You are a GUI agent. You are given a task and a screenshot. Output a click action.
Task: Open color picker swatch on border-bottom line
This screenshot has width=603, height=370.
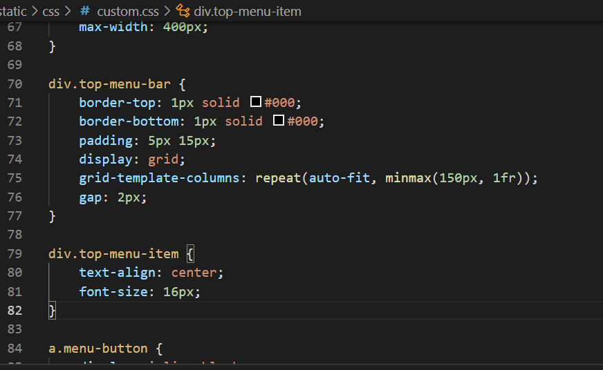279,121
